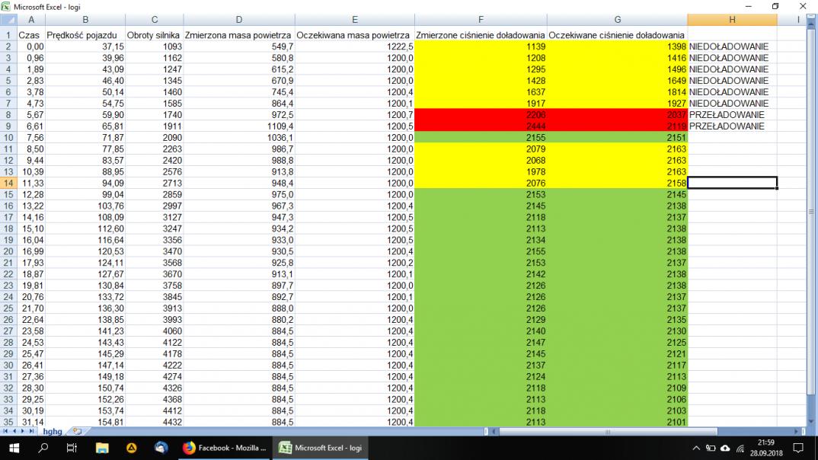
Task: Click the 'Obroty silnika' header cell
Action: click(155, 35)
